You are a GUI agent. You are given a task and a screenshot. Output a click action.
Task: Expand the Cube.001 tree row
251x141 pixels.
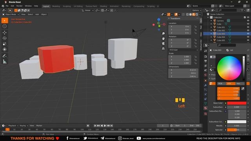[x=211, y=27]
